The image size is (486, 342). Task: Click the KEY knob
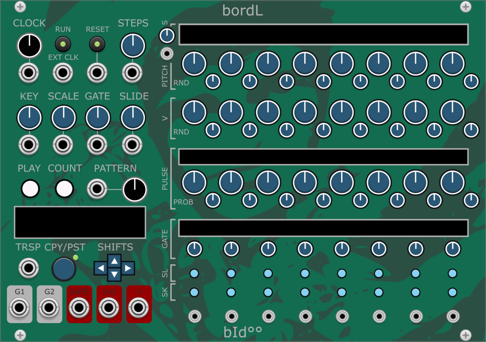click(x=29, y=117)
